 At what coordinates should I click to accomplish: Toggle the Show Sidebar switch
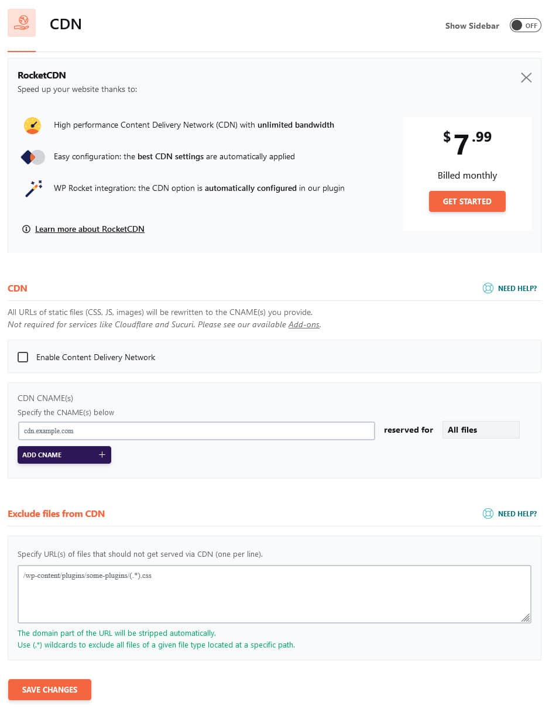click(x=525, y=26)
